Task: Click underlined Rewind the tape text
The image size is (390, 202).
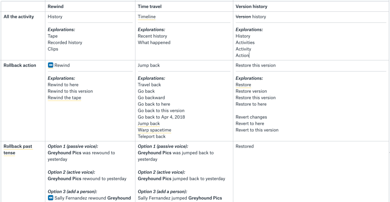Action: (64, 98)
